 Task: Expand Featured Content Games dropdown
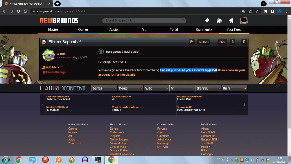coord(104,88)
